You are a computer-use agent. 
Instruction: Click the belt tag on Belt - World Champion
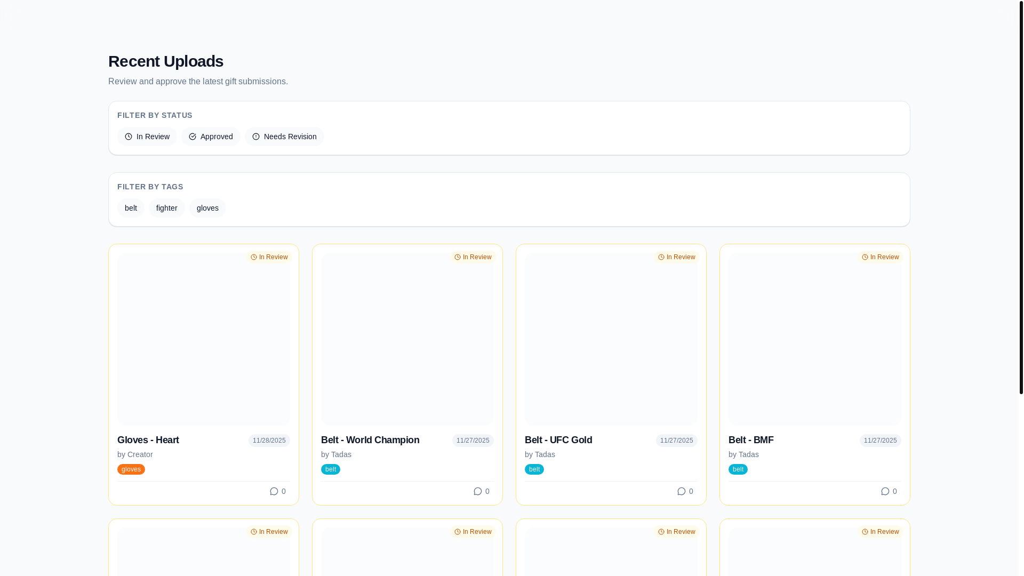point(331,469)
